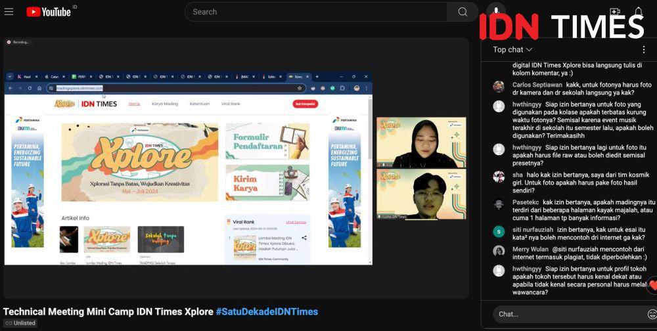Click sha's avatar in chat

pyautogui.click(x=498, y=177)
